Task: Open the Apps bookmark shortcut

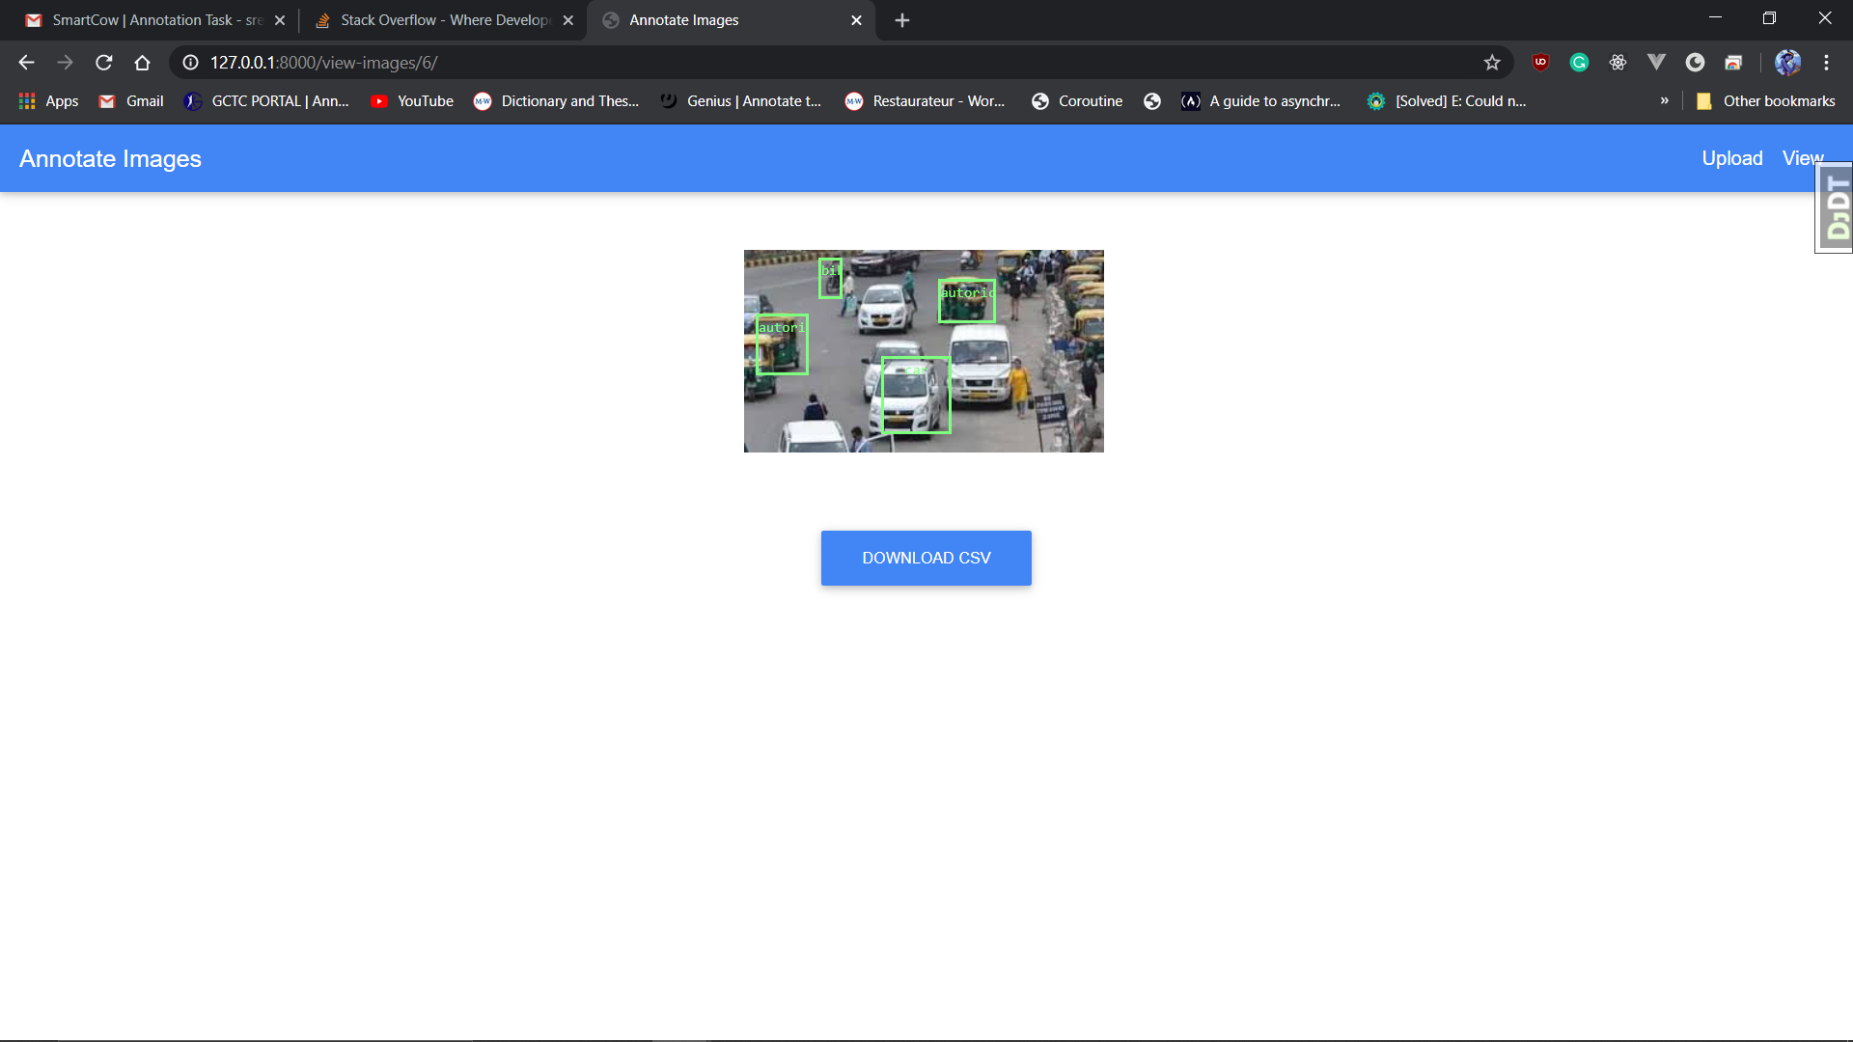Action: coord(49,101)
